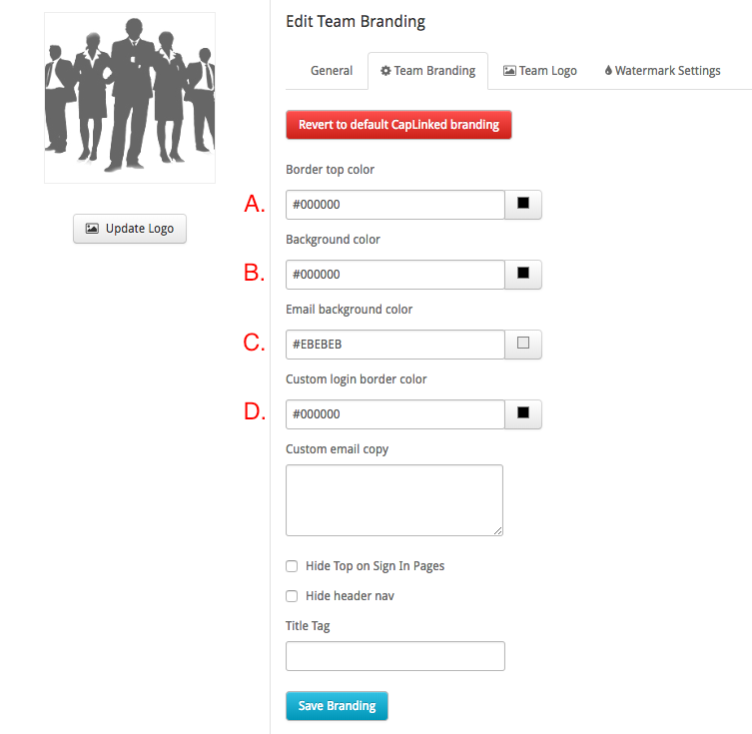Open the Team Logo tab
The image size is (752, 734).
pyautogui.click(x=540, y=71)
